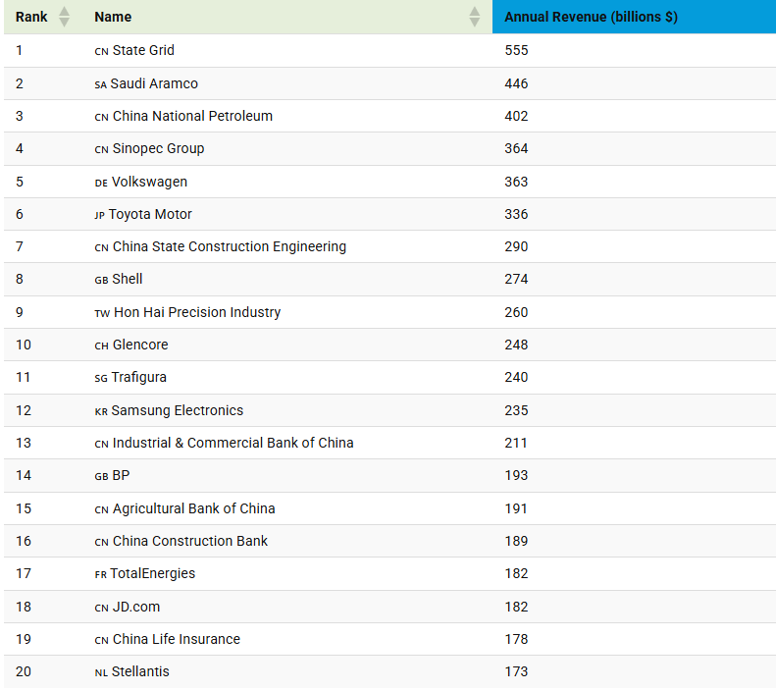Select Samsung Electronics name

pyautogui.click(x=178, y=410)
